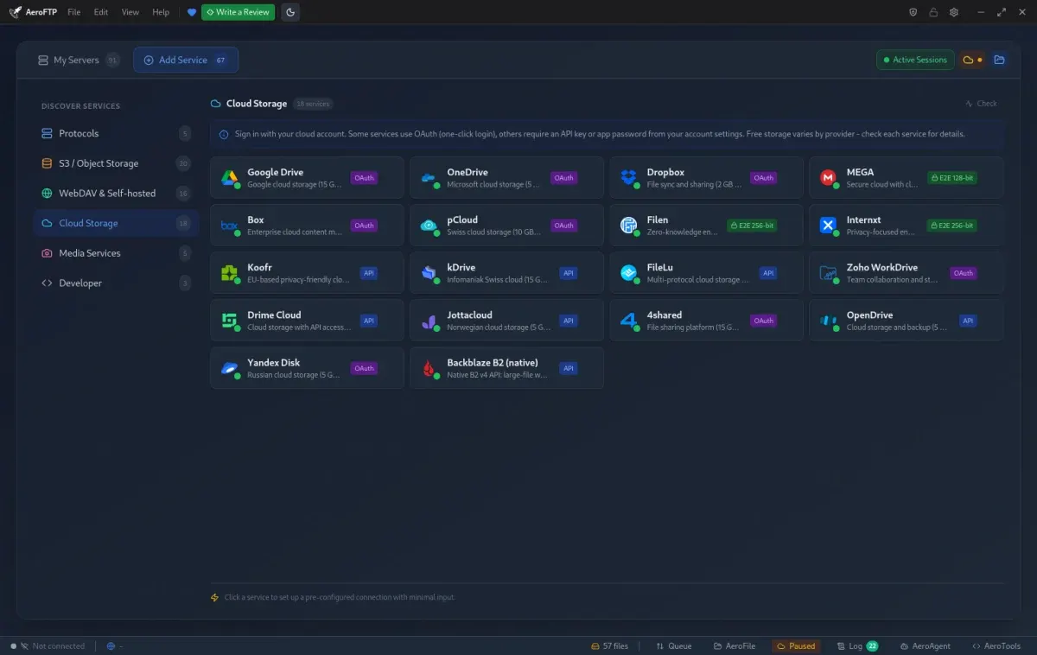Click the kDrive logo icon
This screenshot has width=1037, height=655.
coord(429,273)
